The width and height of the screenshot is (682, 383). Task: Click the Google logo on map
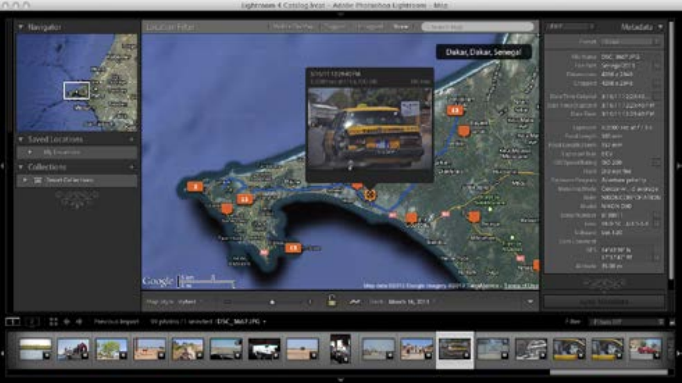tap(158, 281)
